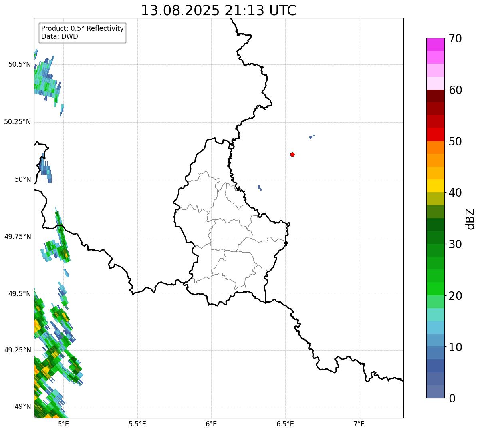
Task: Pick the turquoise colorbar swatch between 10 and 20
Action: click(x=436, y=315)
